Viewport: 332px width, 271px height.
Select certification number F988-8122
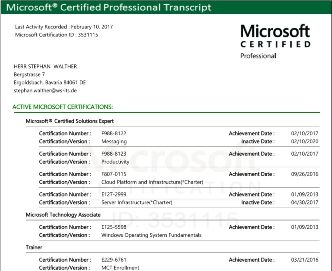tap(114, 133)
